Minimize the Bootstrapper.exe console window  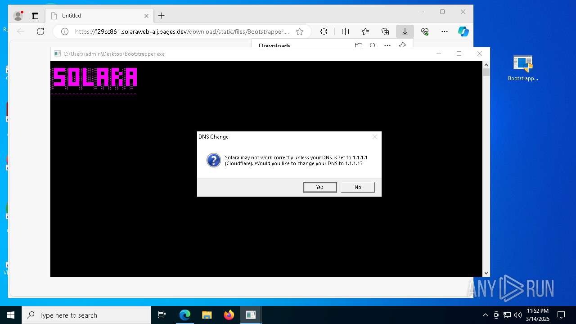pyautogui.click(x=439, y=54)
